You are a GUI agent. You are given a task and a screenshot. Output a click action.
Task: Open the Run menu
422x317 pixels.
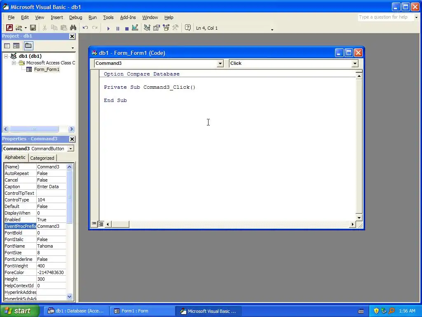pyautogui.click(x=93, y=17)
